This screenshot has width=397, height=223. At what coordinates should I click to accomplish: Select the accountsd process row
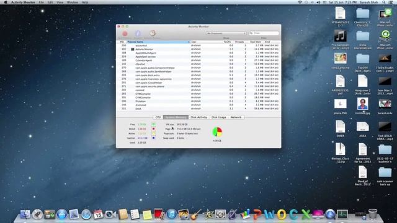point(198,45)
